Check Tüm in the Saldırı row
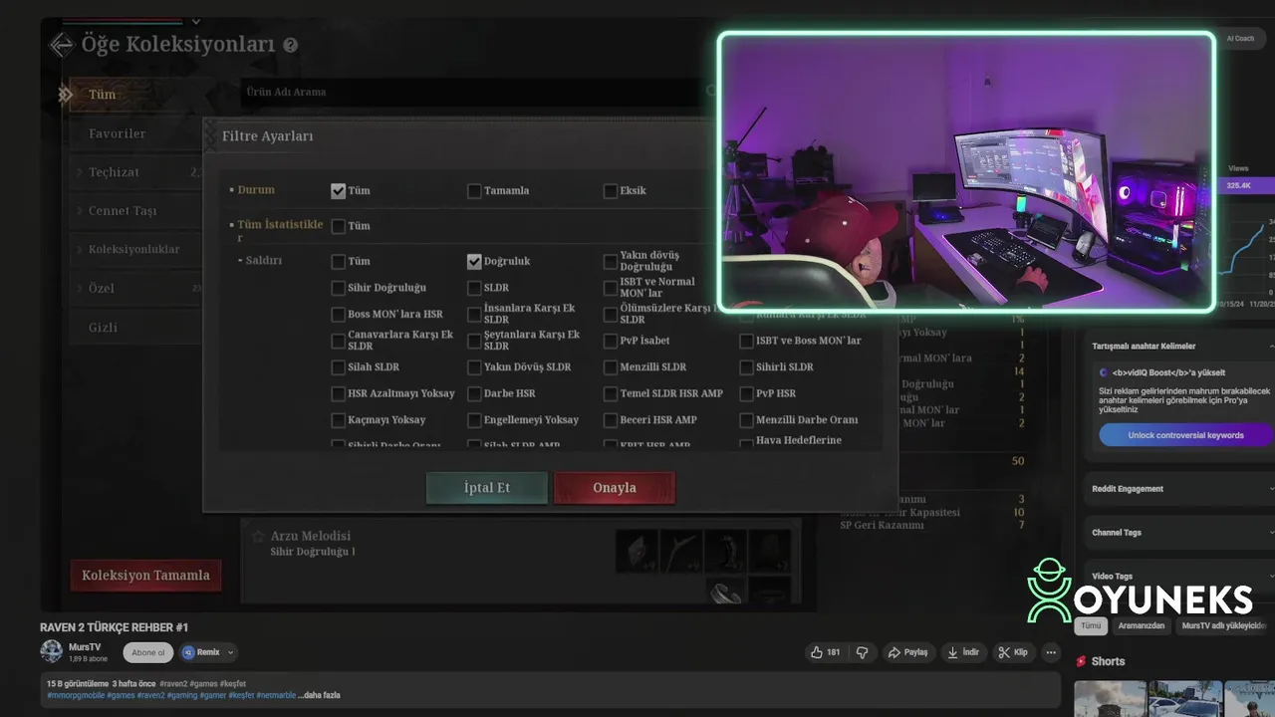The height and width of the screenshot is (717, 1275). coord(338,261)
